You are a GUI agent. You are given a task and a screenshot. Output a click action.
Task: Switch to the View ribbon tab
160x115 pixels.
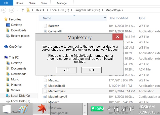[44, 3]
